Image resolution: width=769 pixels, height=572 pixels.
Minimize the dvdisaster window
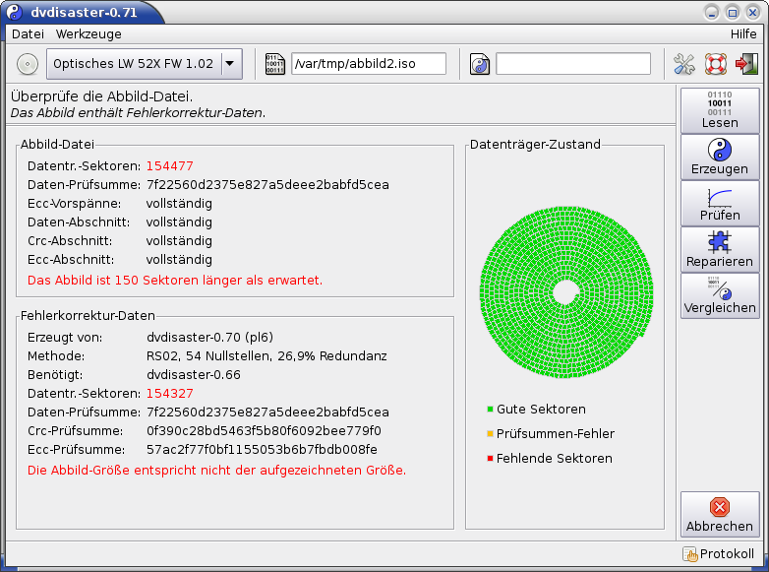click(x=712, y=12)
